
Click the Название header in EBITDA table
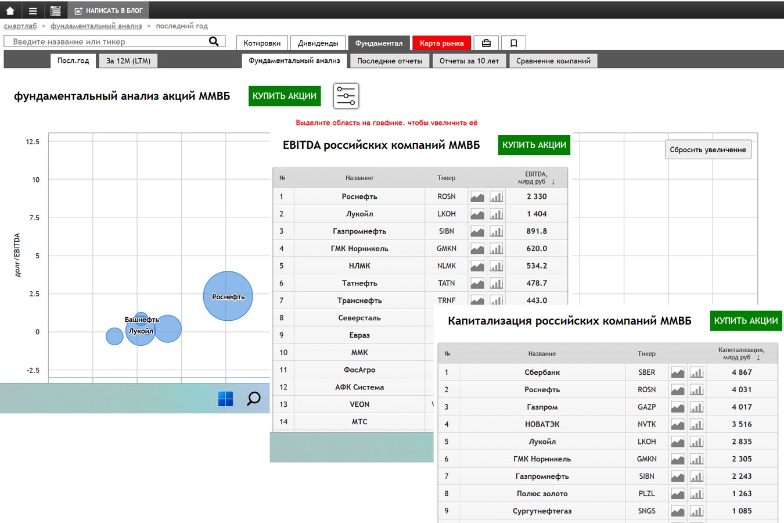pyautogui.click(x=359, y=178)
